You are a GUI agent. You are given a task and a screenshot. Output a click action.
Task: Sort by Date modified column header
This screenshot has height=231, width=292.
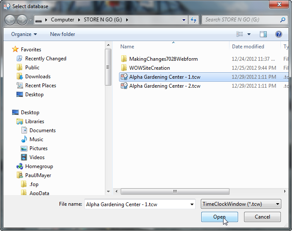(248, 47)
